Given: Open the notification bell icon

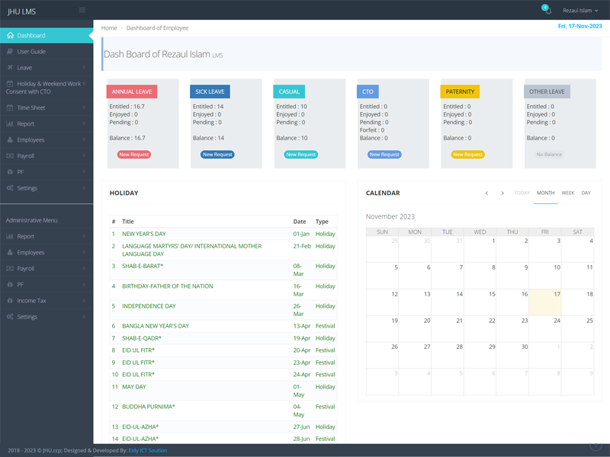Looking at the screenshot, I should click(546, 10).
